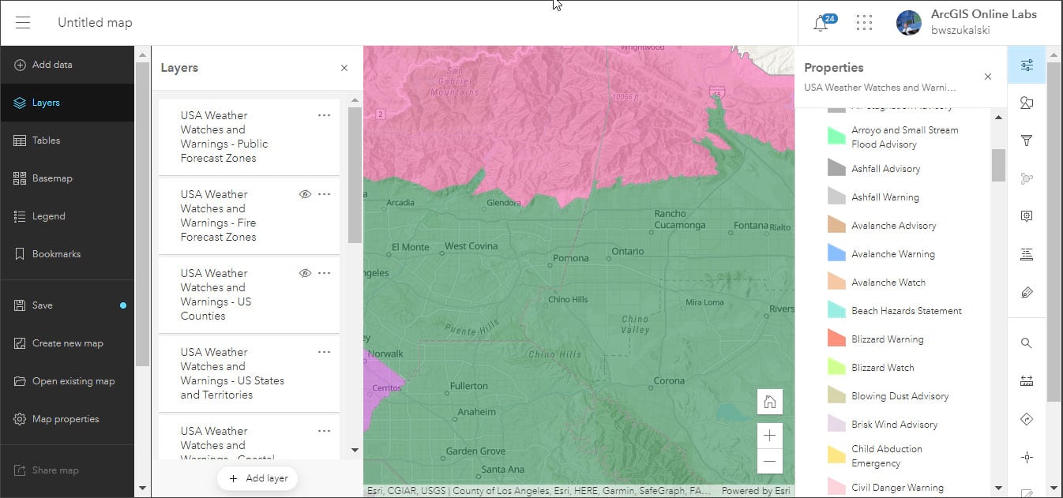Click the Brisk Wind Advisory legend entry
The image size is (1063, 498).
coord(895,425)
